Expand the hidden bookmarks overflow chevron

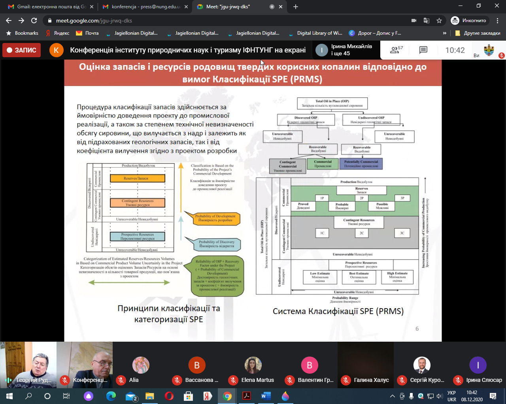click(x=444, y=33)
